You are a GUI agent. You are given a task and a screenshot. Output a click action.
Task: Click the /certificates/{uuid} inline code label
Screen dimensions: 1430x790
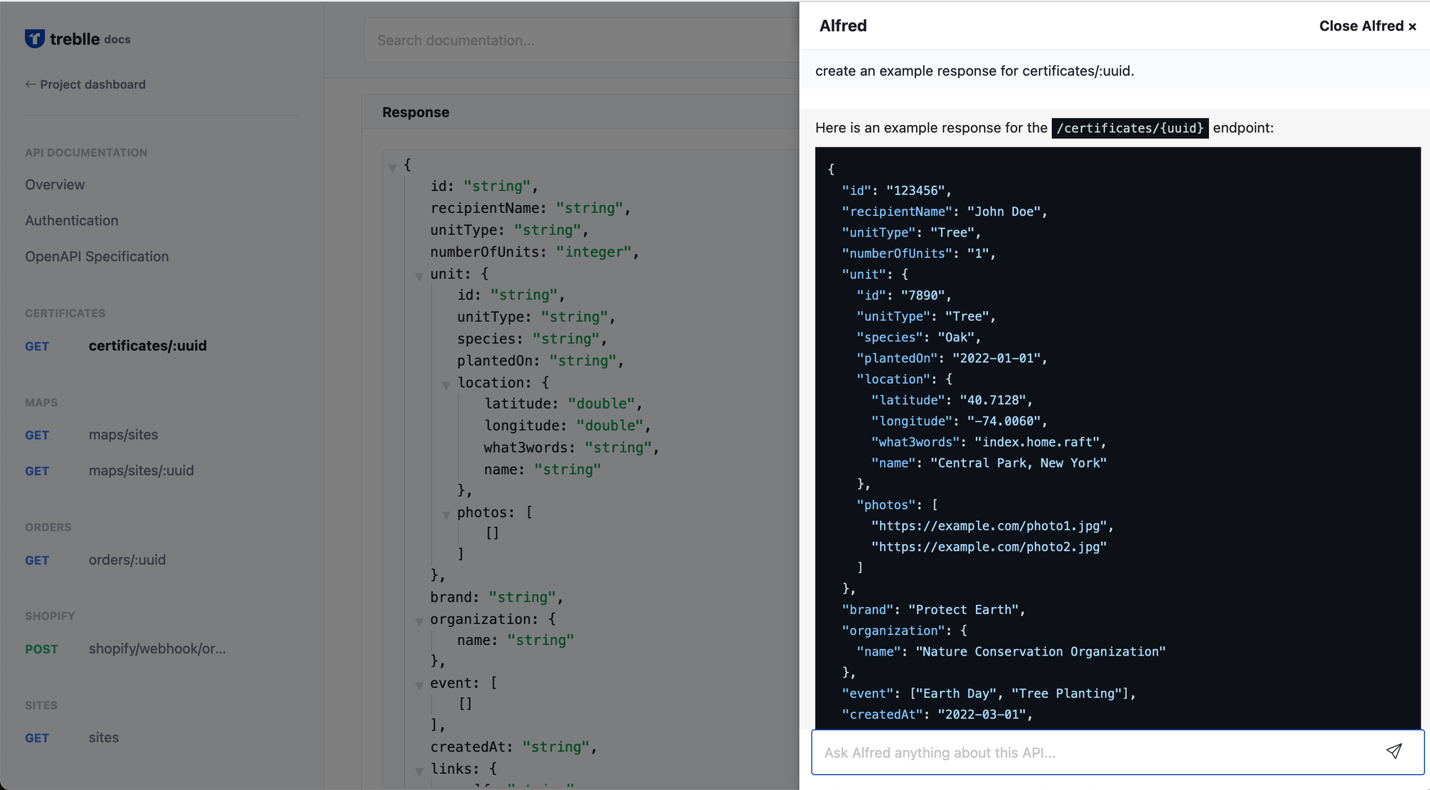[1130, 128]
